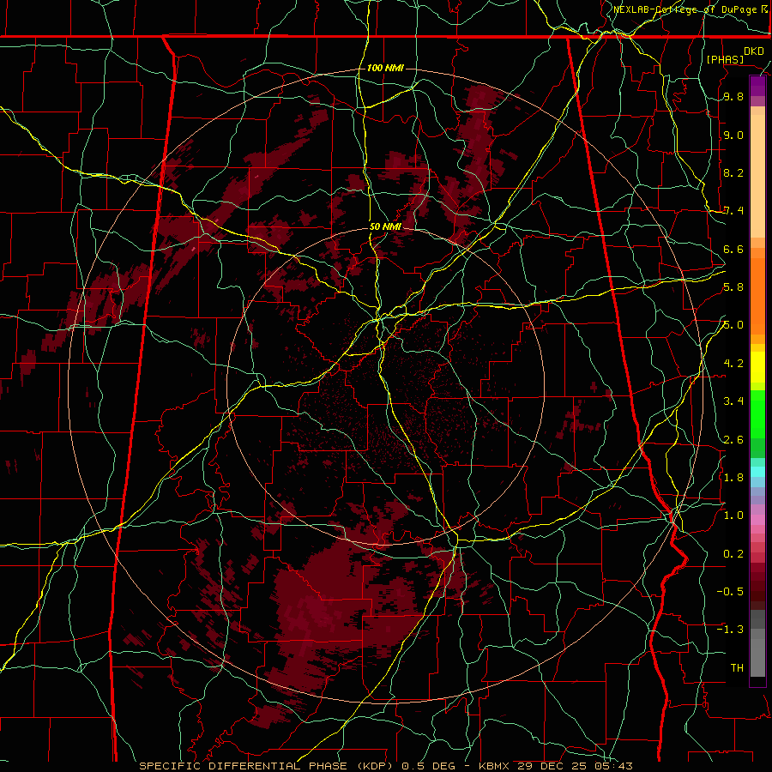Click the KBMX station identifier in the caption
772x772 pixels.
(x=494, y=766)
